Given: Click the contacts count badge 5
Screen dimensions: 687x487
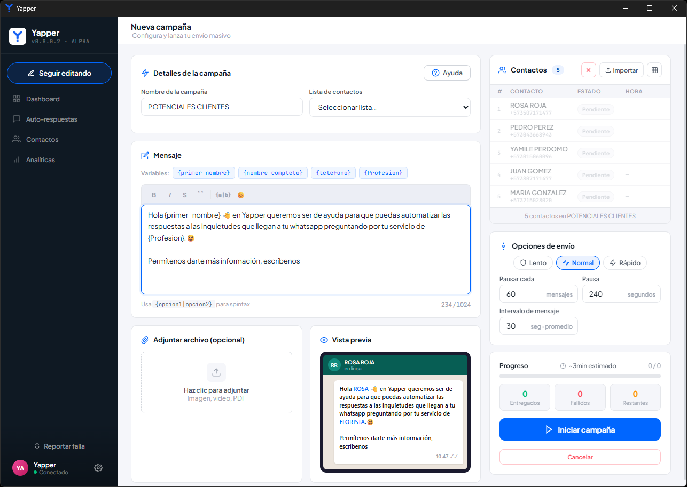Looking at the screenshot, I should point(558,70).
